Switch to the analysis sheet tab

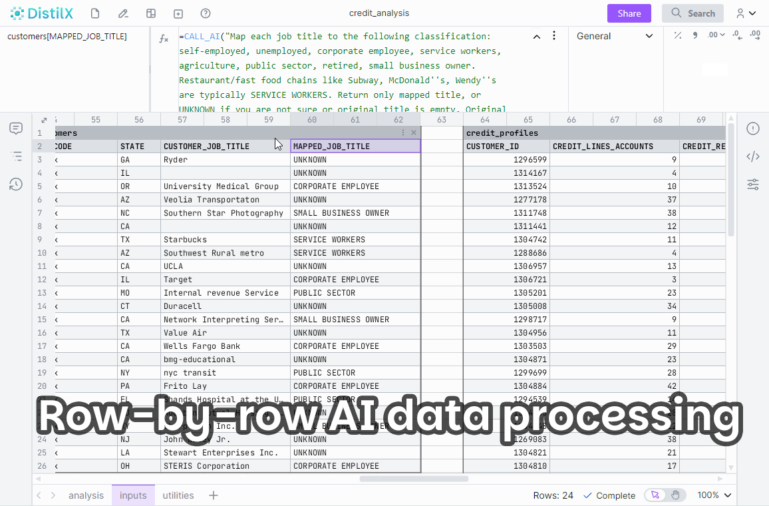click(86, 495)
